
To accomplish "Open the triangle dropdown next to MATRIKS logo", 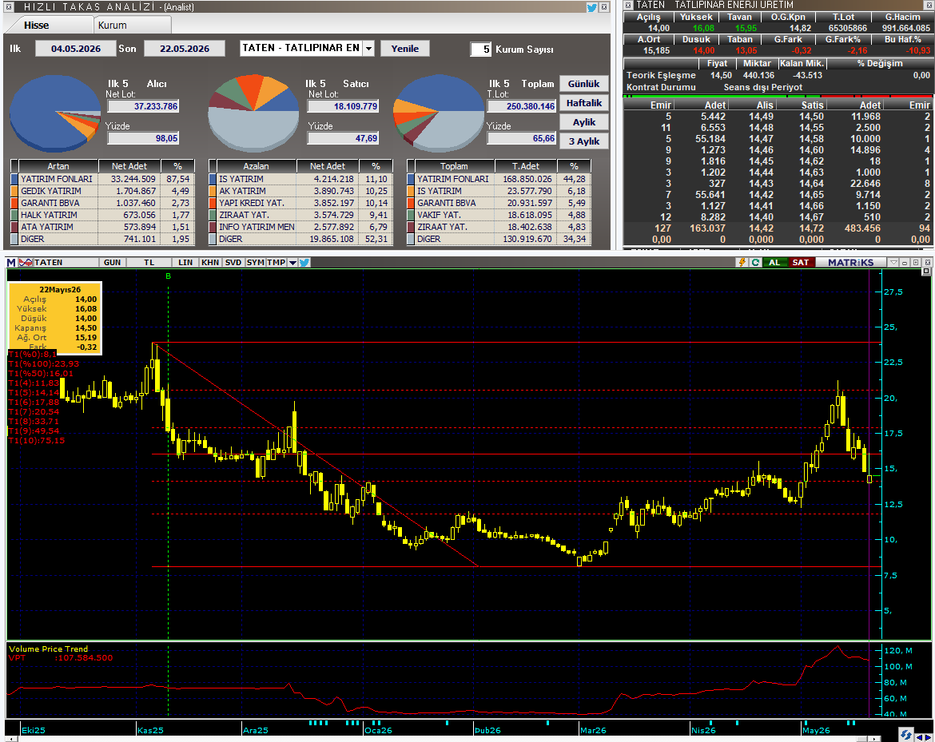I will [x=893, y=263].
